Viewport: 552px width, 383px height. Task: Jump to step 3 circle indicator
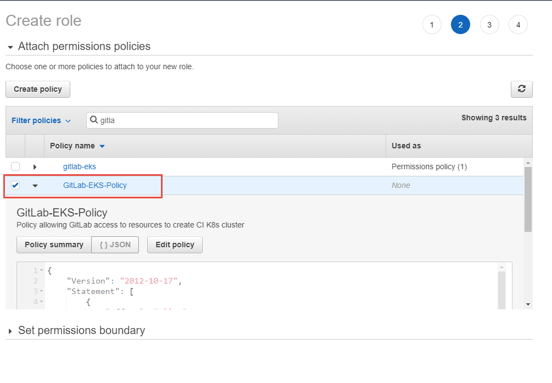(x=489, y=25)
